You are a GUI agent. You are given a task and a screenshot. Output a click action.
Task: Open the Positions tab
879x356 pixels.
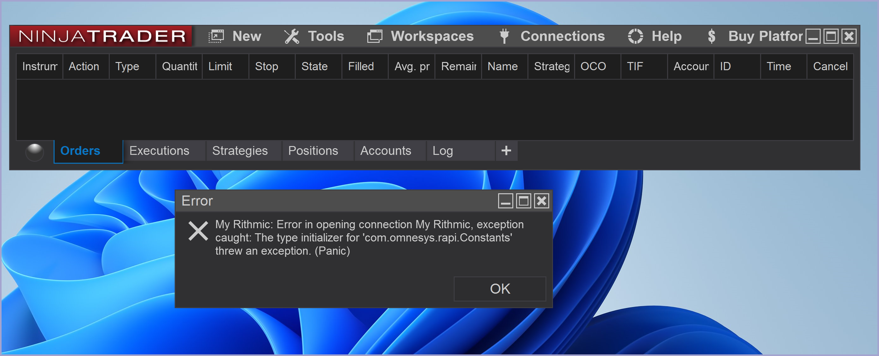[313, 150]
